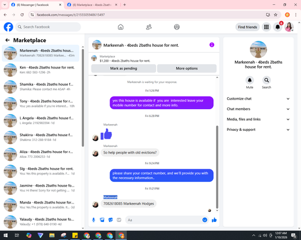301x240 pixels.
Task: Go back using Marketplace back arrow
Action: [x=7, y=40]
